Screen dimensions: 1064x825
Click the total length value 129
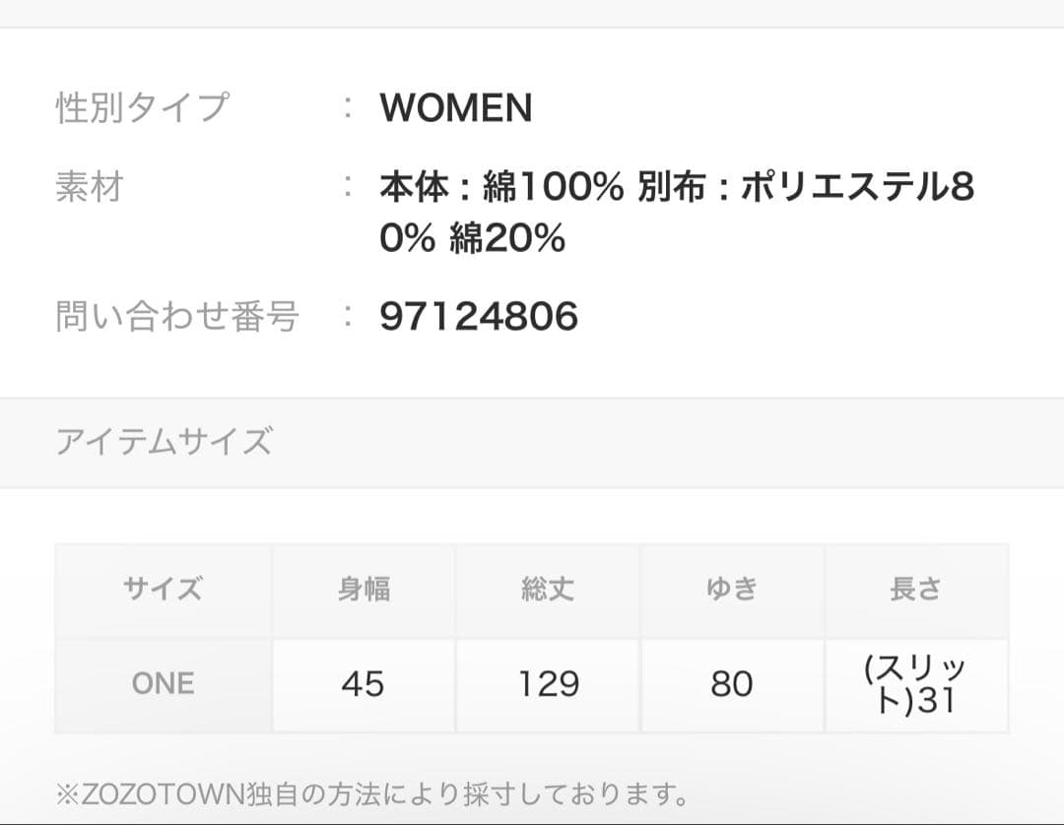pyautogui.click(x=548, y=684)
